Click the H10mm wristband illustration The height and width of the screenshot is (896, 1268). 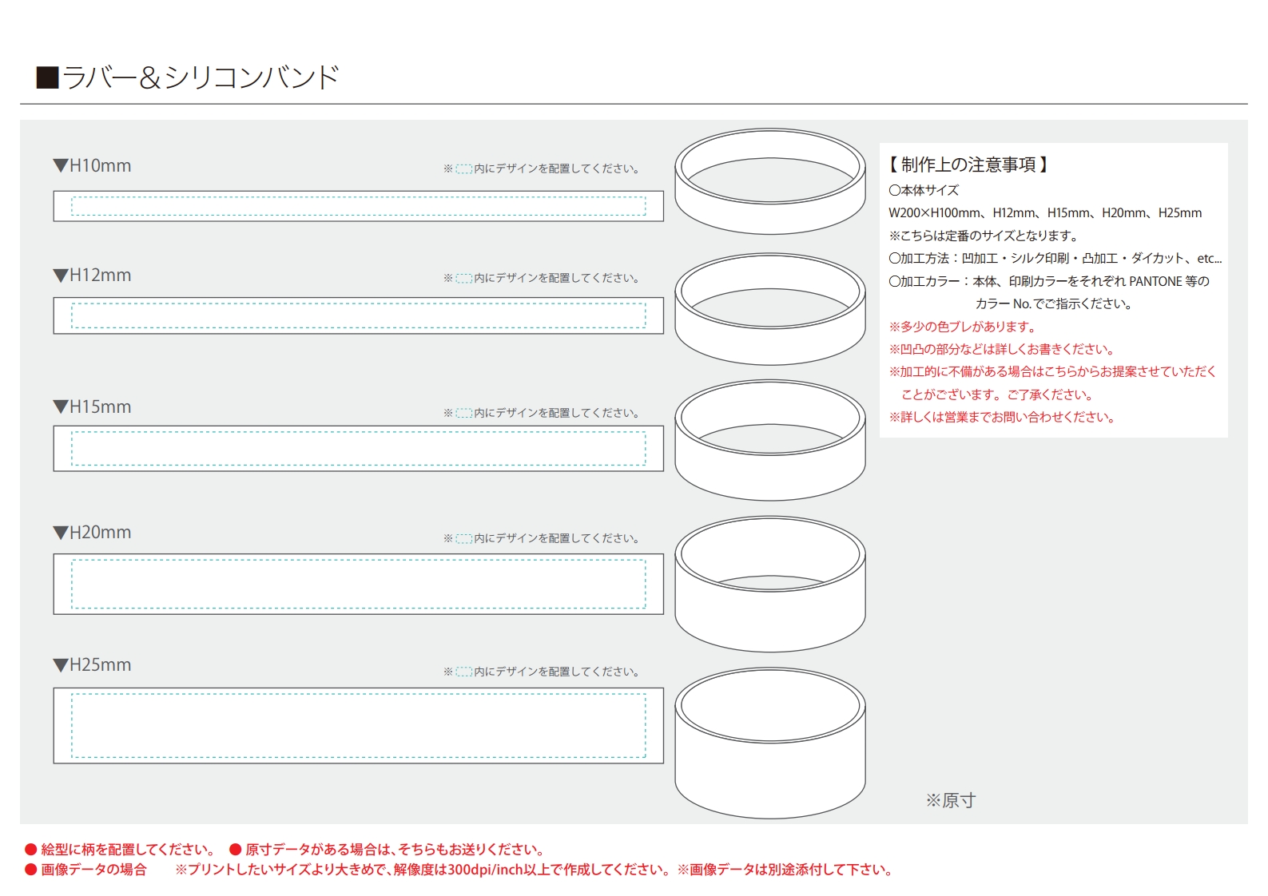tap(770, 181)
